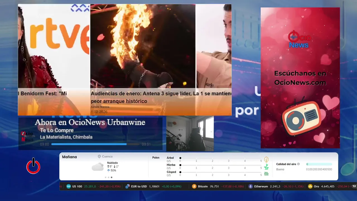Click the Buena air quality rating
This screenshot has width=357, height=201.
click(x=280, y=169)
